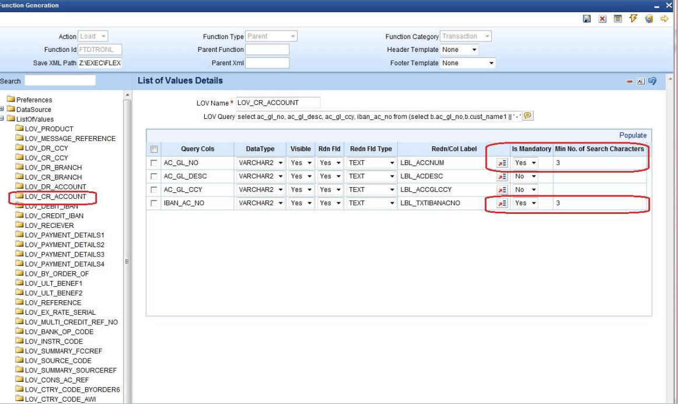678x404 pixels.
Task: Click label picker icon for AC_GL_DESC row
Action: tap(502, 176)
